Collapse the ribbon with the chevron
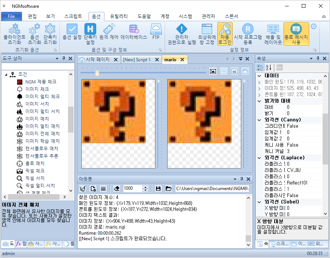Image resolution: width=330 pixels, height=258 pixels. pyautogui.click(x=324, y=17)
